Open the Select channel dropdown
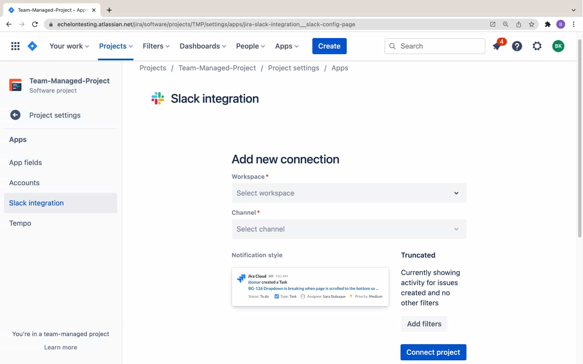Viewport: 583px width, 364px height. (349, 229)
